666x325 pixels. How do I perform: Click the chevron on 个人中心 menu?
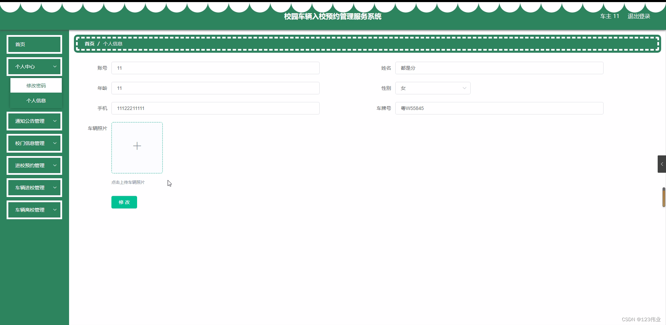pyautogui.click(x=54, y=66)
